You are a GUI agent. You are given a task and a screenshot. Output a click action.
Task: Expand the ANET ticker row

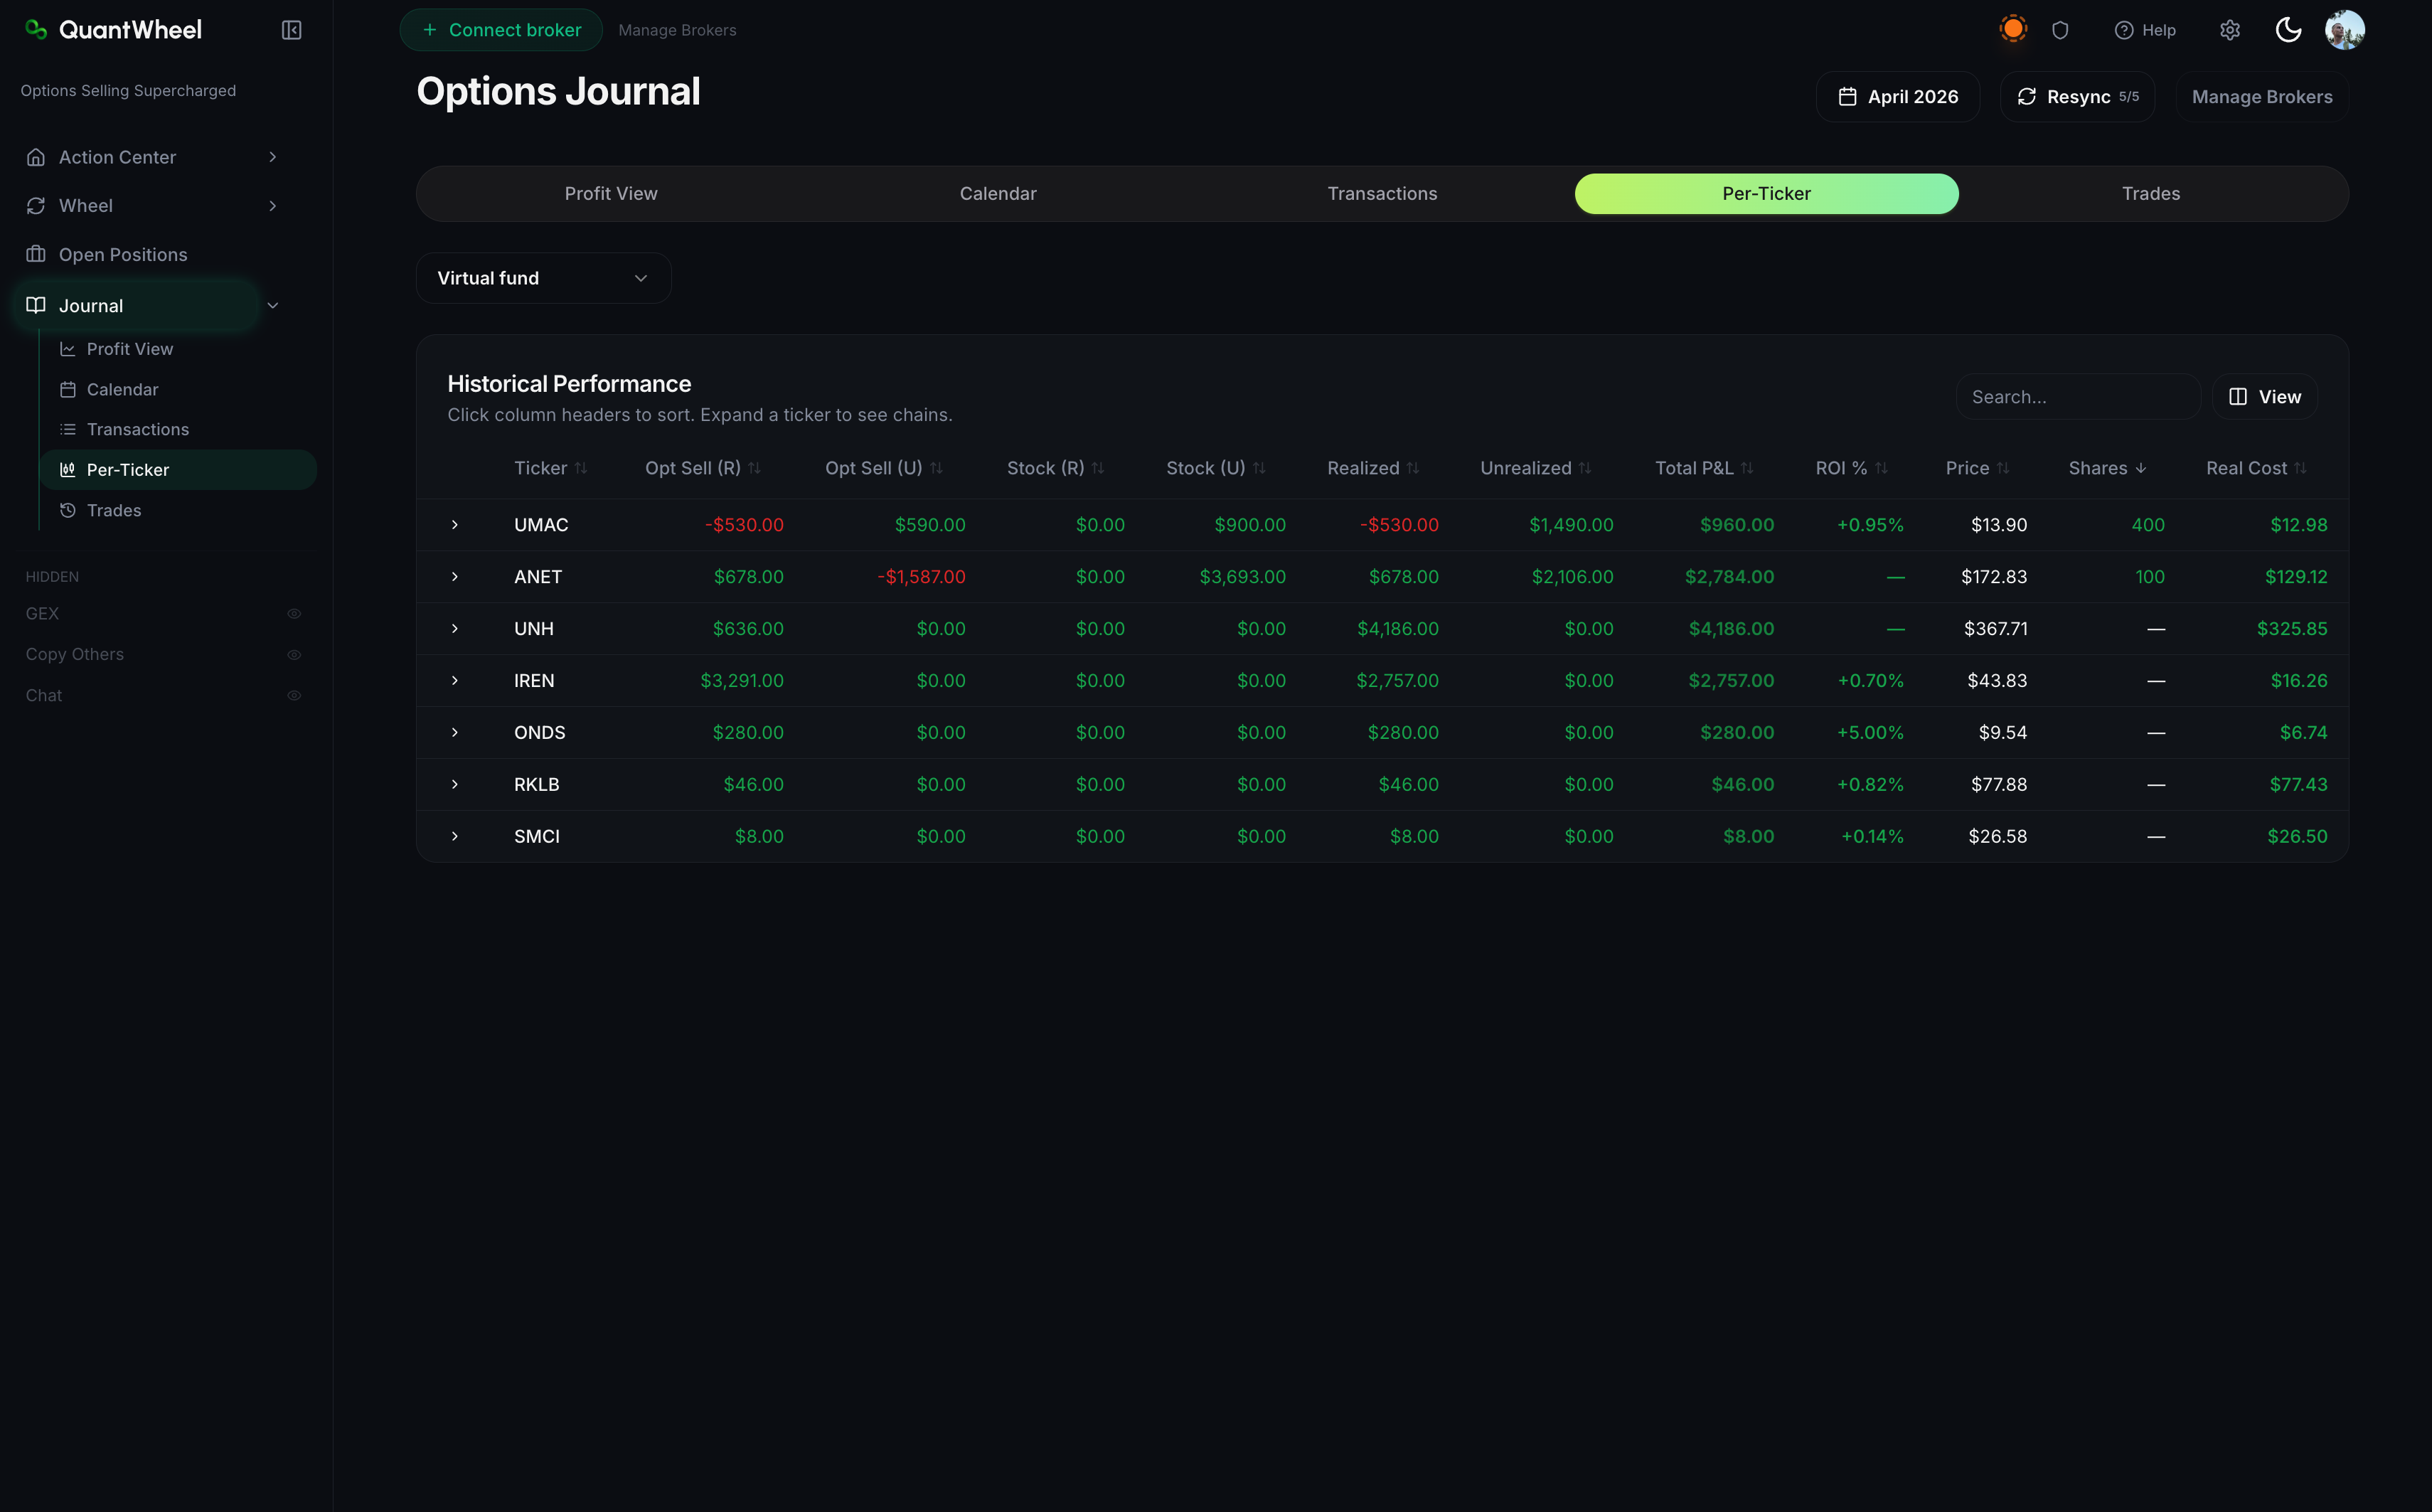pyautogui.click(x=455, y=577)
